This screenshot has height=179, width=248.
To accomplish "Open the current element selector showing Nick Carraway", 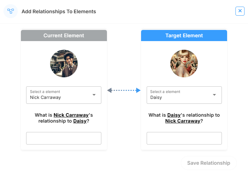I will click(60, 95).
